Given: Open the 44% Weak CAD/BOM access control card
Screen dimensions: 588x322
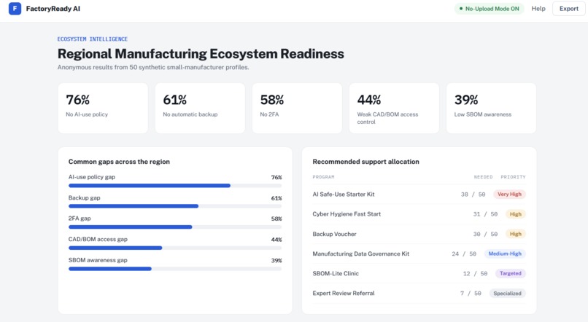Looking at the screenshot, I should click(394, 109).
